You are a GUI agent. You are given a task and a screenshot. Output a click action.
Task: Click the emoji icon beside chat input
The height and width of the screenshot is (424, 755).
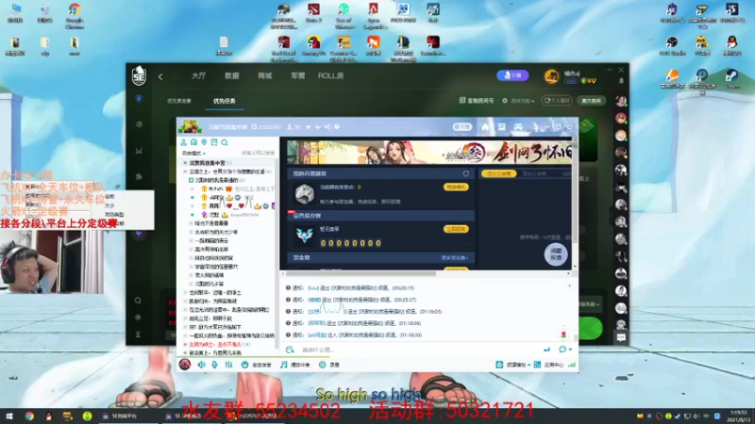pyautogui.click(x=290, y=350)
